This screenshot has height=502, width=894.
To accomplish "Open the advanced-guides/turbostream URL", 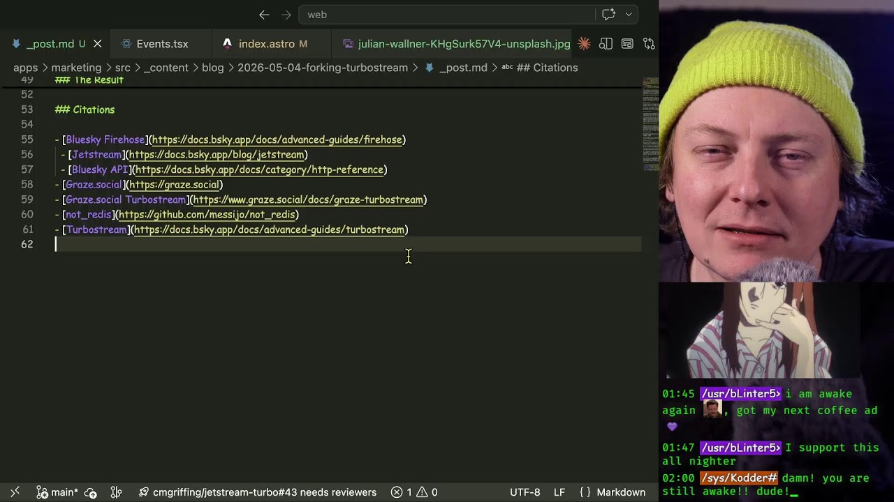I will pyautogui.click(x=269, y=229).
